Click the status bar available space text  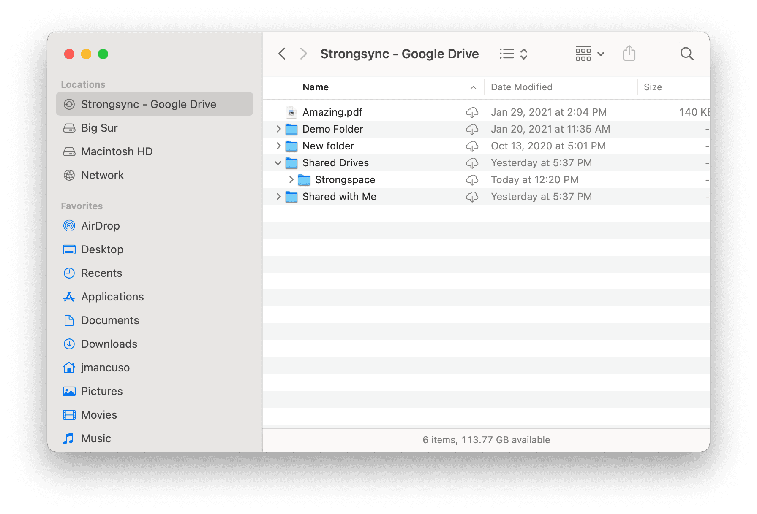click(x=486, y=440)
